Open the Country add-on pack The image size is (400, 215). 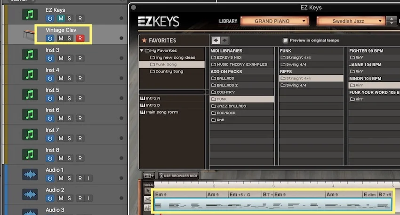tap(223, 92)
